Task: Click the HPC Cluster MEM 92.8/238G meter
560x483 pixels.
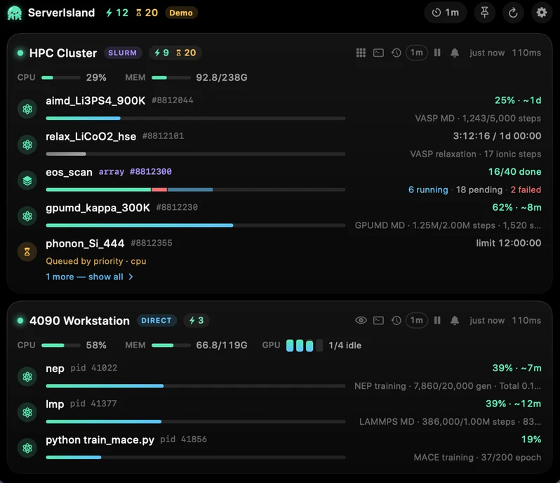Action: (186, 77)
